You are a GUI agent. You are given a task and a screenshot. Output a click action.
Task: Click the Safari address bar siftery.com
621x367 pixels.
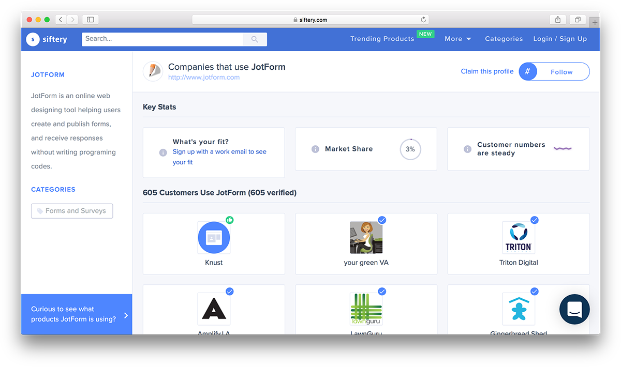coord(311,20)
